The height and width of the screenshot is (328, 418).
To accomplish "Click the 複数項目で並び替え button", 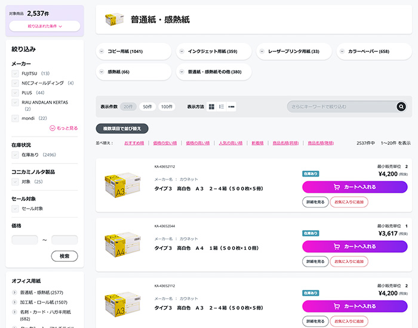I will [x=122, y=129].
